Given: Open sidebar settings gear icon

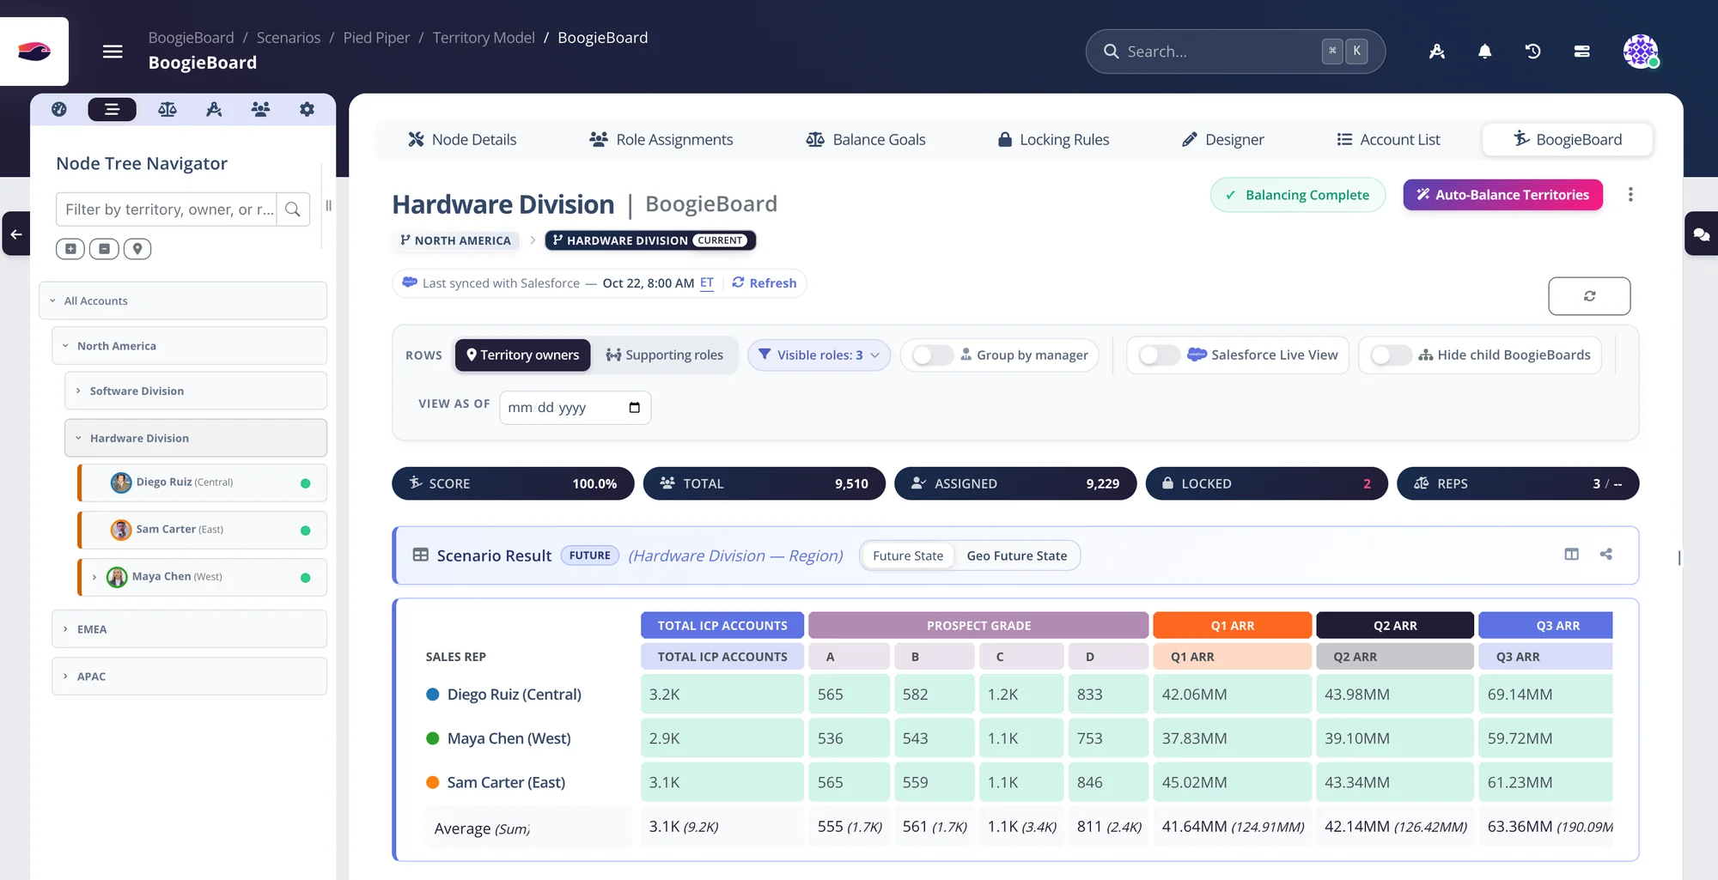Looking at the screenshot, I should click(307, 109).
